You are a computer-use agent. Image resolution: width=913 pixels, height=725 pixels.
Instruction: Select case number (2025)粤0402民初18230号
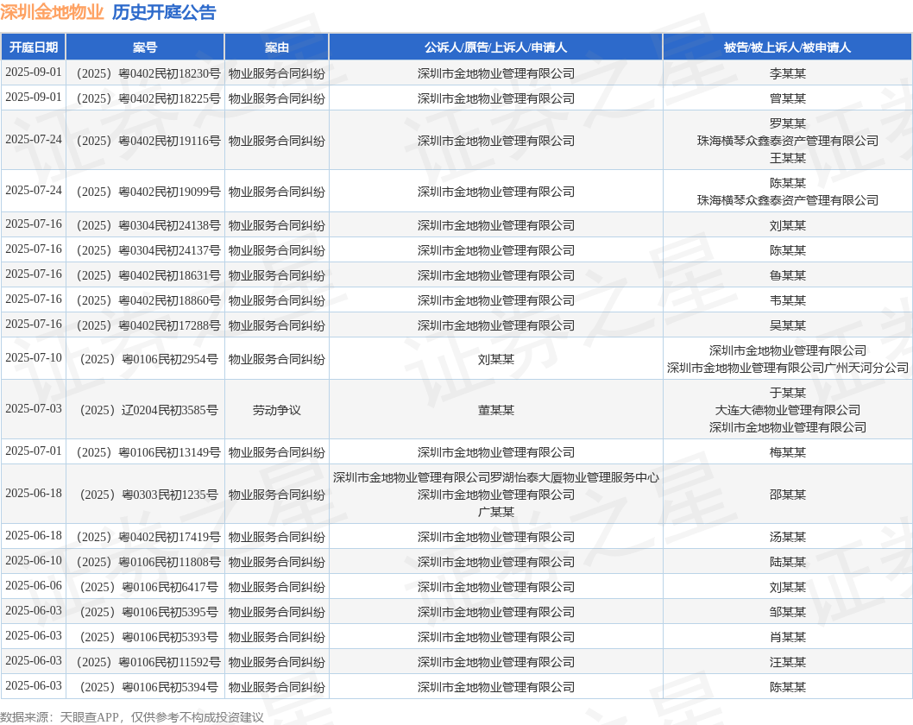[x=148, y=73]
